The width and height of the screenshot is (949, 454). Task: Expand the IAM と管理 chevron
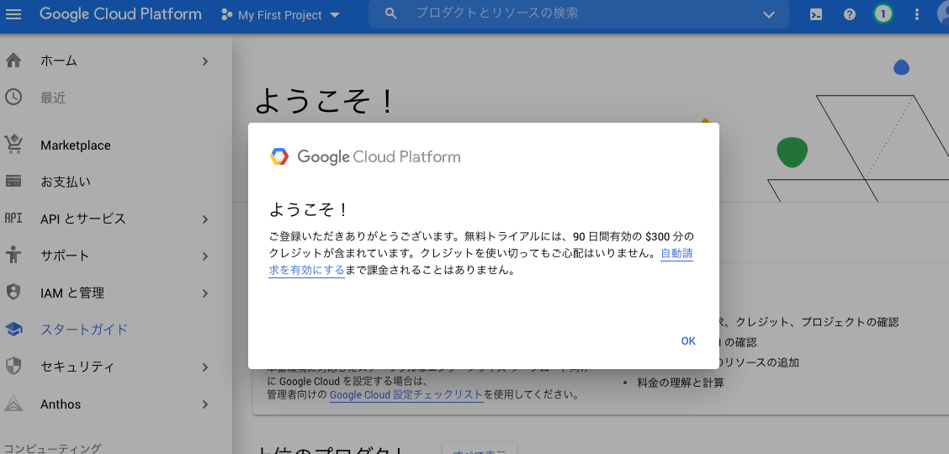tap(205, 293)
